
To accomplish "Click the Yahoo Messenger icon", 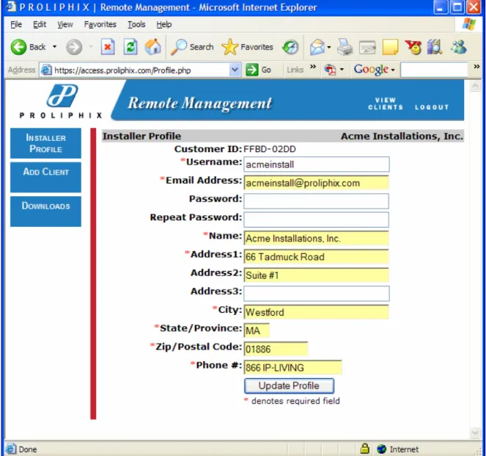I will (413, 47).
